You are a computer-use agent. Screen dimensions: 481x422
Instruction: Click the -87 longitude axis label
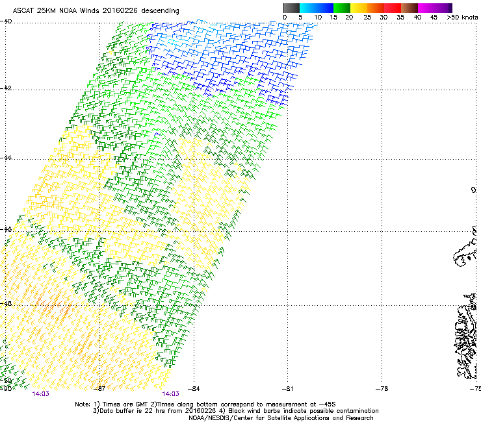tap(99, 389)
